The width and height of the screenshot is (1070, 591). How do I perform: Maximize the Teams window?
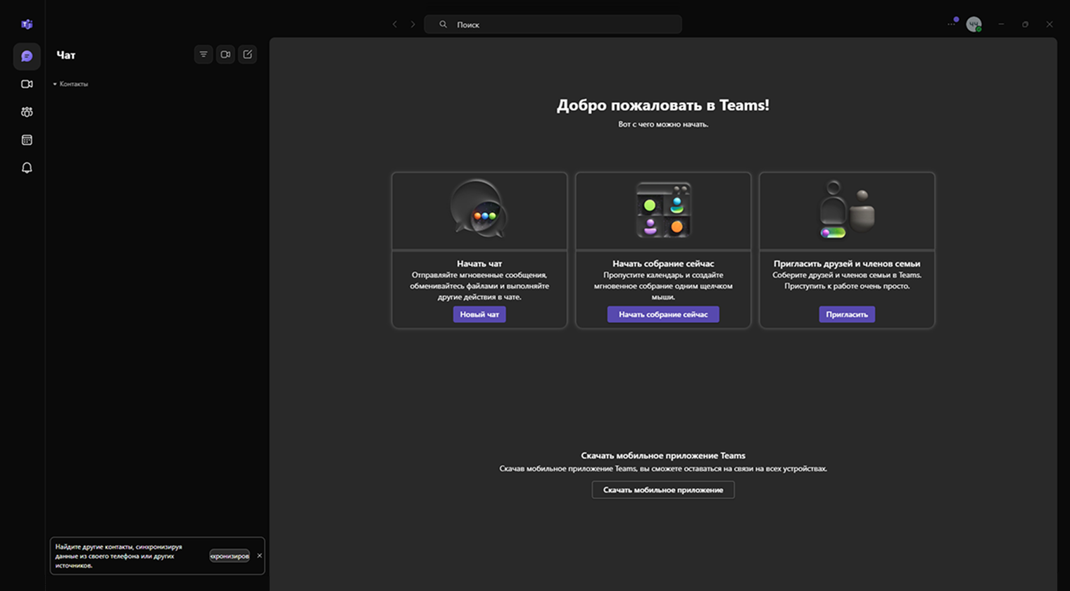1025,24
